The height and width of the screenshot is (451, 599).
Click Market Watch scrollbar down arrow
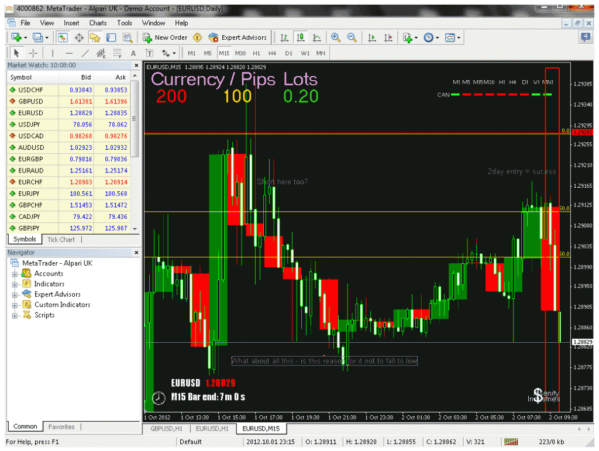click(135, 228)
